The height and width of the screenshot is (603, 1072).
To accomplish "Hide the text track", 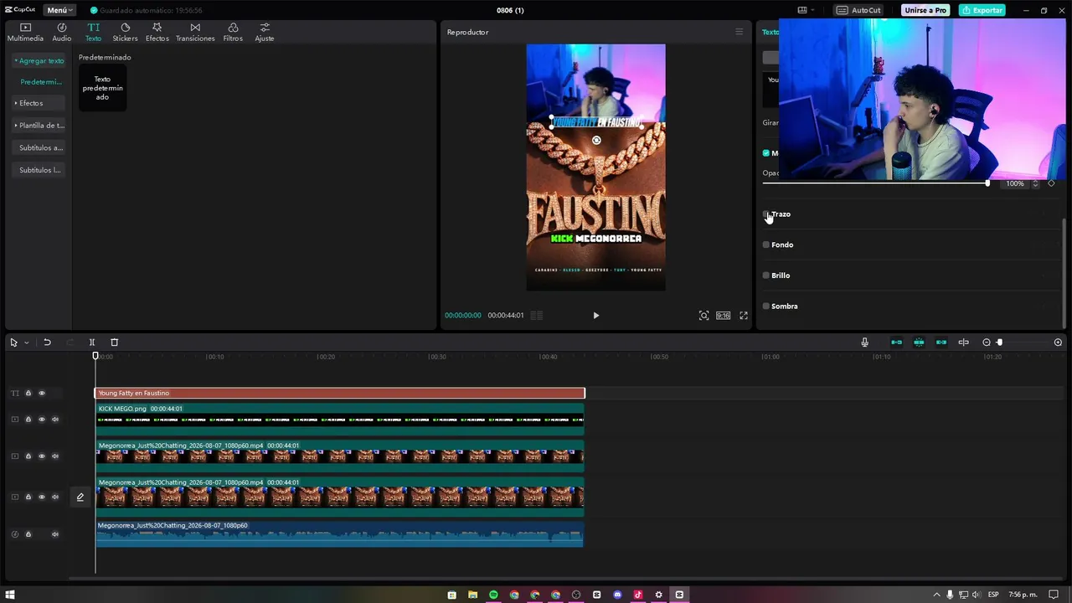I will point(42,394).
